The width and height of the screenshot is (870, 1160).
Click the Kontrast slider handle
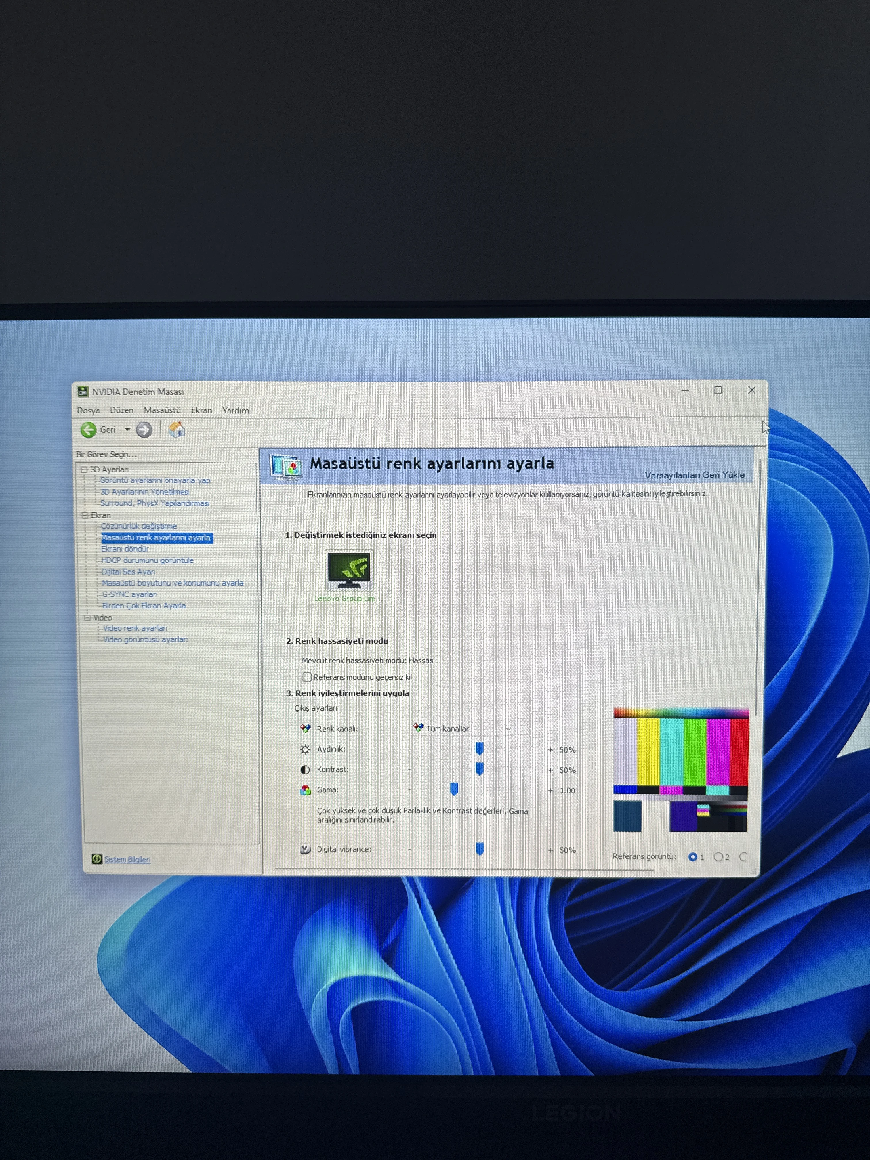(x=479, y=769)
